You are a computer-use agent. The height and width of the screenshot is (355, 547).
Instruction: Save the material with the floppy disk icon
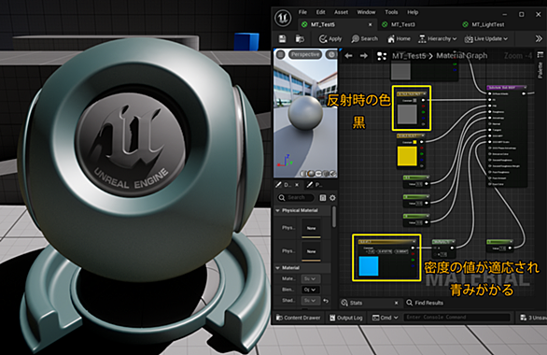282,38
